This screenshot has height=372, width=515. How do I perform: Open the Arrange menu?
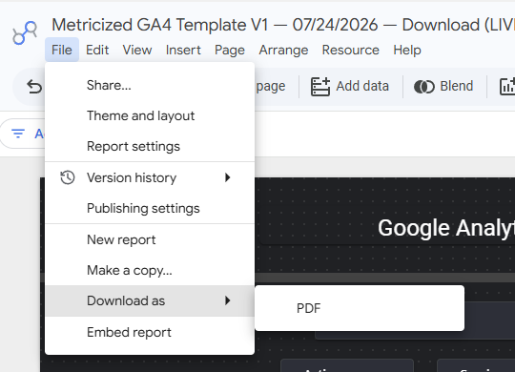283,51
